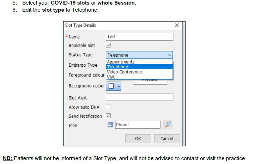Click the Slot Type Details title bar
255x164 pixels.
pos(116,25)
